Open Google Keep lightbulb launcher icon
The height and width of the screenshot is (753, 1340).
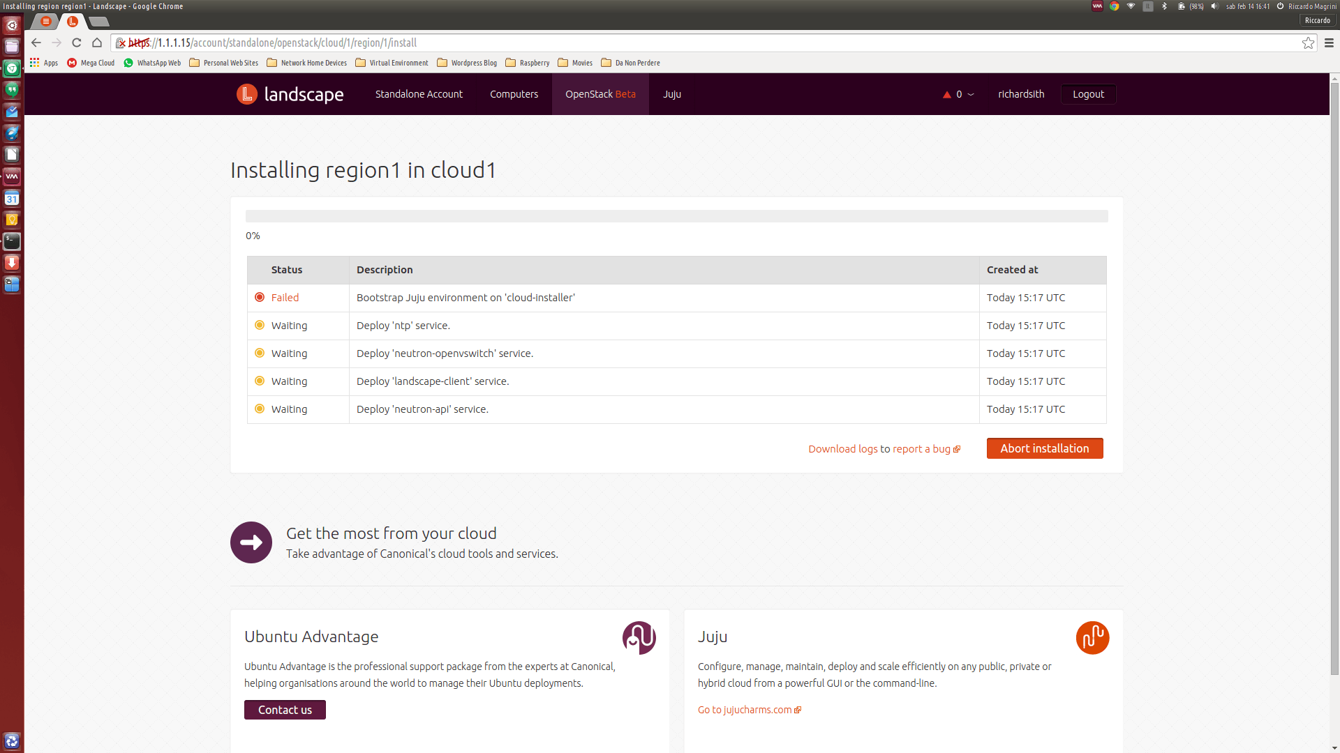12,220
